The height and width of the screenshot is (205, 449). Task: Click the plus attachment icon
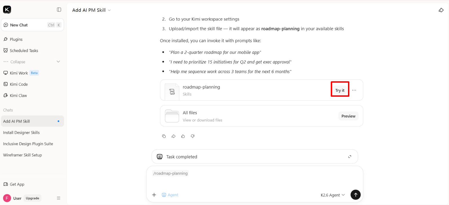(x=154, y=195)
